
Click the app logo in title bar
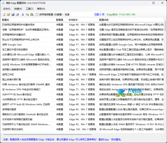(3, 3)
